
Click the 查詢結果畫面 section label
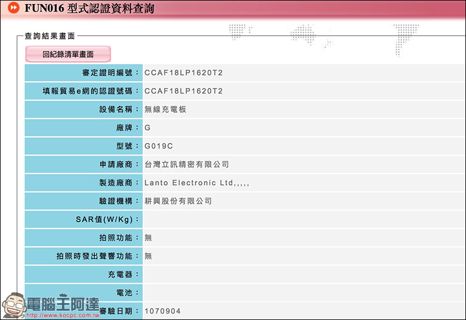[x=50, y=36]
